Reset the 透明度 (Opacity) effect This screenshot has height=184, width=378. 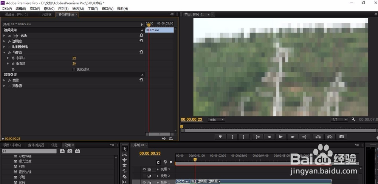(141, 41)
